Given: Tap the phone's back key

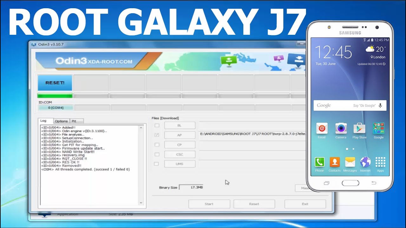Looking at the screenshot, I should tap(374, 183).
